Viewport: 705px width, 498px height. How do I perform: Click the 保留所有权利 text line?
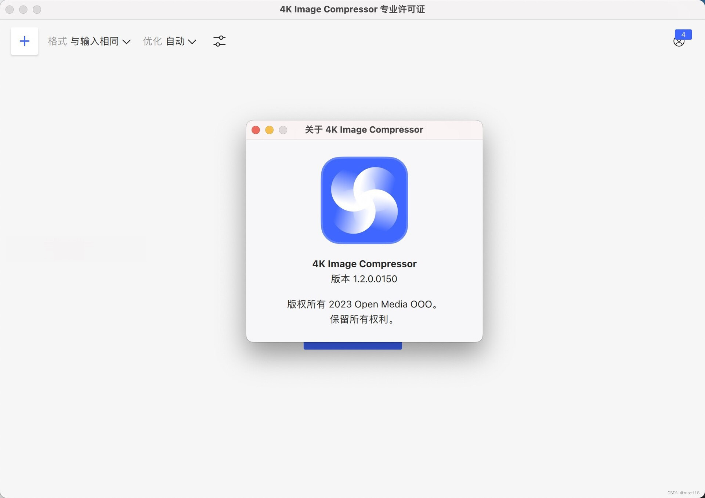(x=362, y=320)
